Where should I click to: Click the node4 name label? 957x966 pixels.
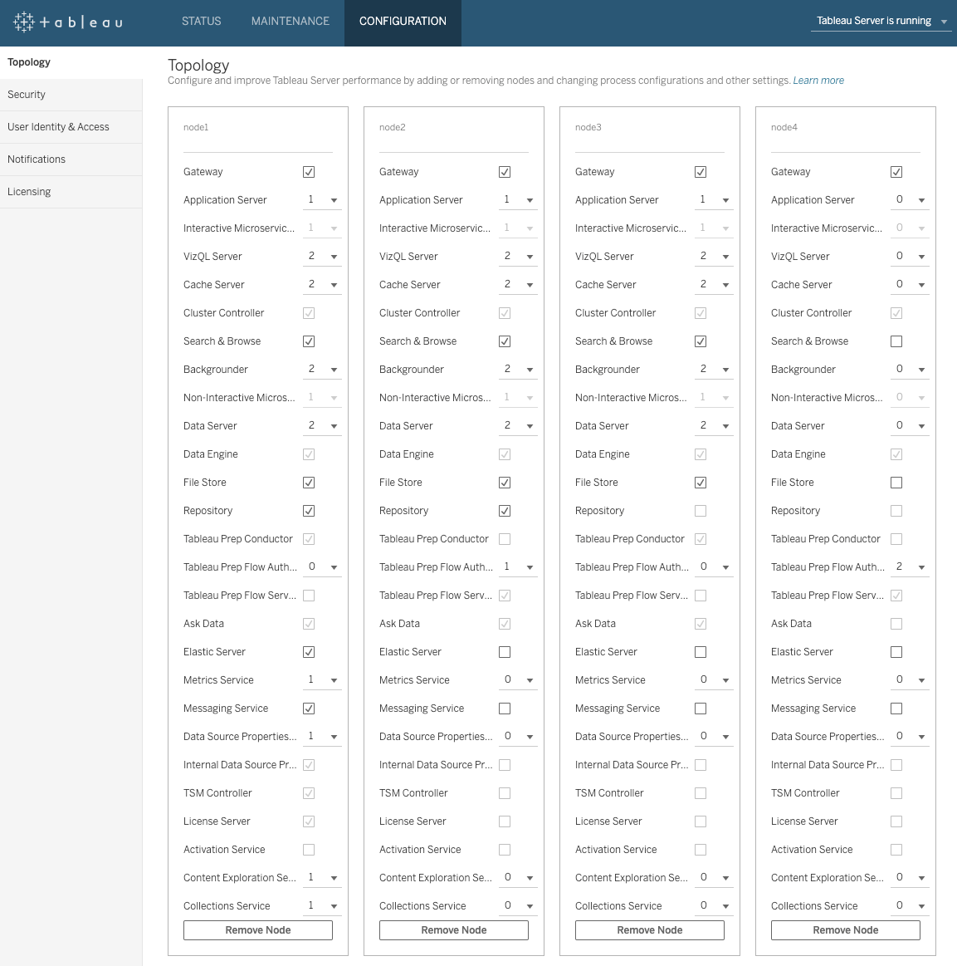coord(784,128)
